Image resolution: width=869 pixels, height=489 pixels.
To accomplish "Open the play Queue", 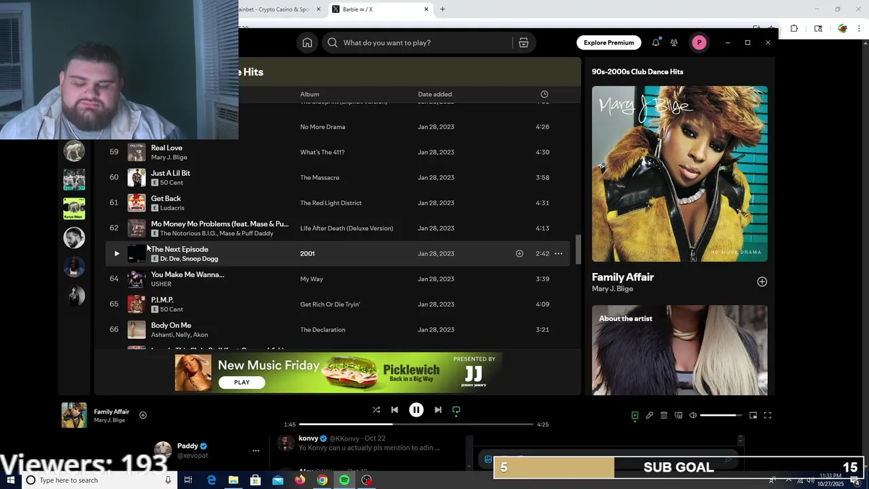I will 664,415.
